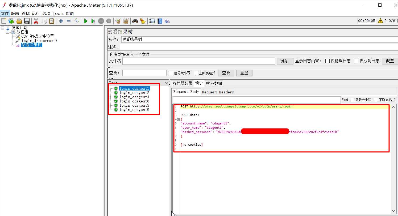This screenshot has width=398, height=216.
Task: Click the heap dump feather icon in toolbar
Action: coord(167,21)
